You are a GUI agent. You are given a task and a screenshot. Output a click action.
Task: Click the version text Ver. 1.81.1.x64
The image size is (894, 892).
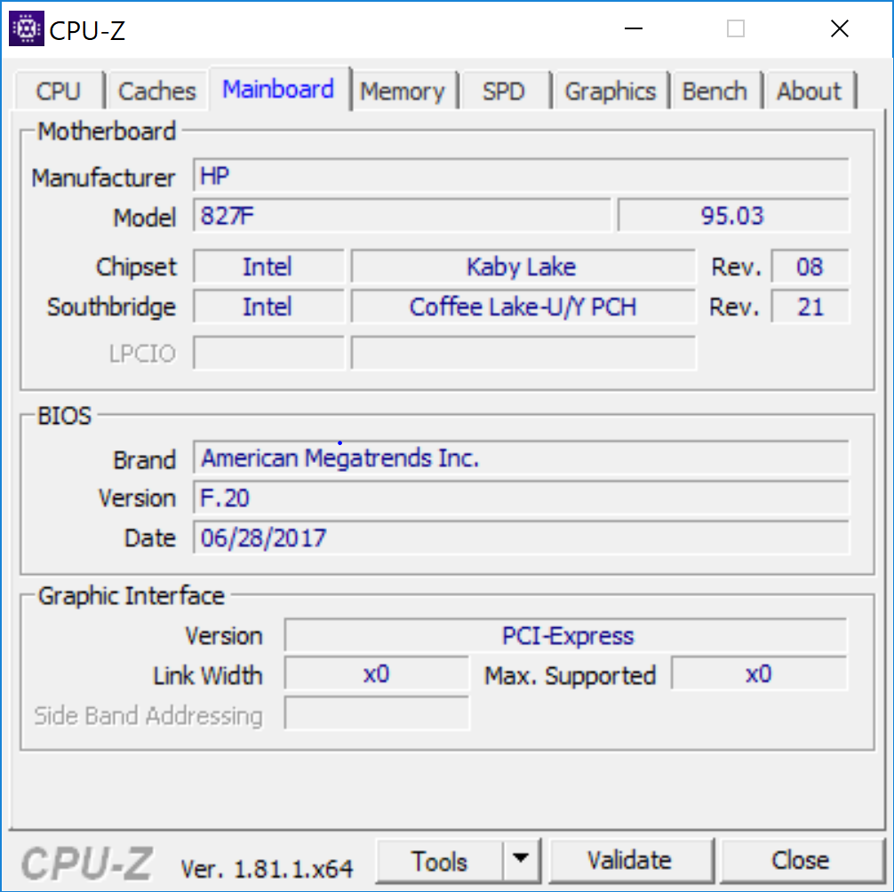pos(267,869)
